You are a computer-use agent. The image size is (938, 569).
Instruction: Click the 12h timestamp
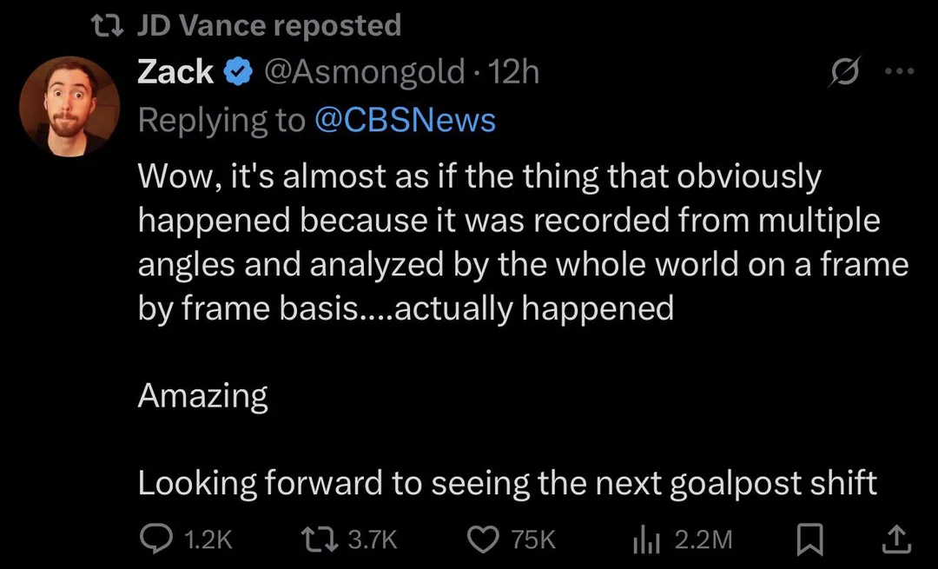(514, 73)
